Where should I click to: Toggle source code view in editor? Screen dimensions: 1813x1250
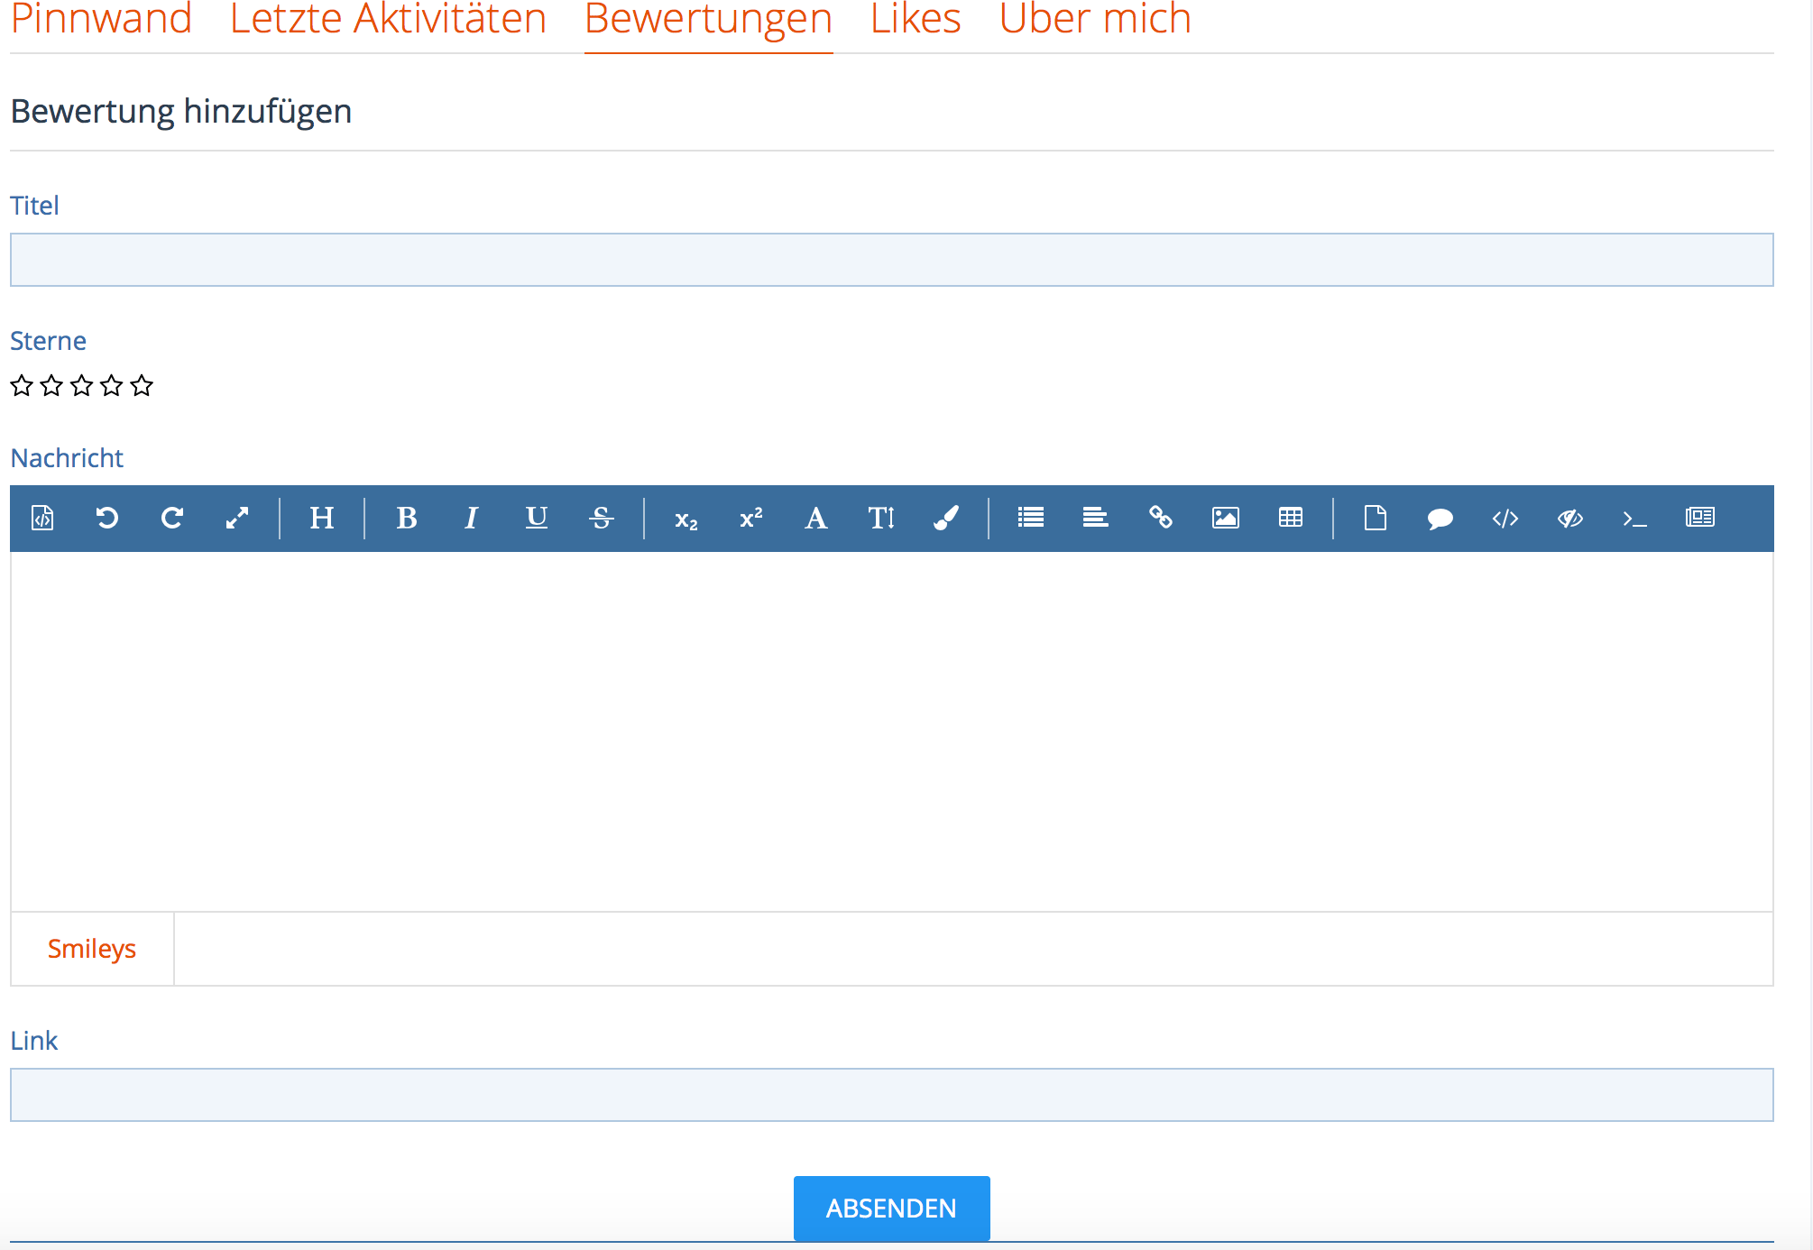coord(42,518)
